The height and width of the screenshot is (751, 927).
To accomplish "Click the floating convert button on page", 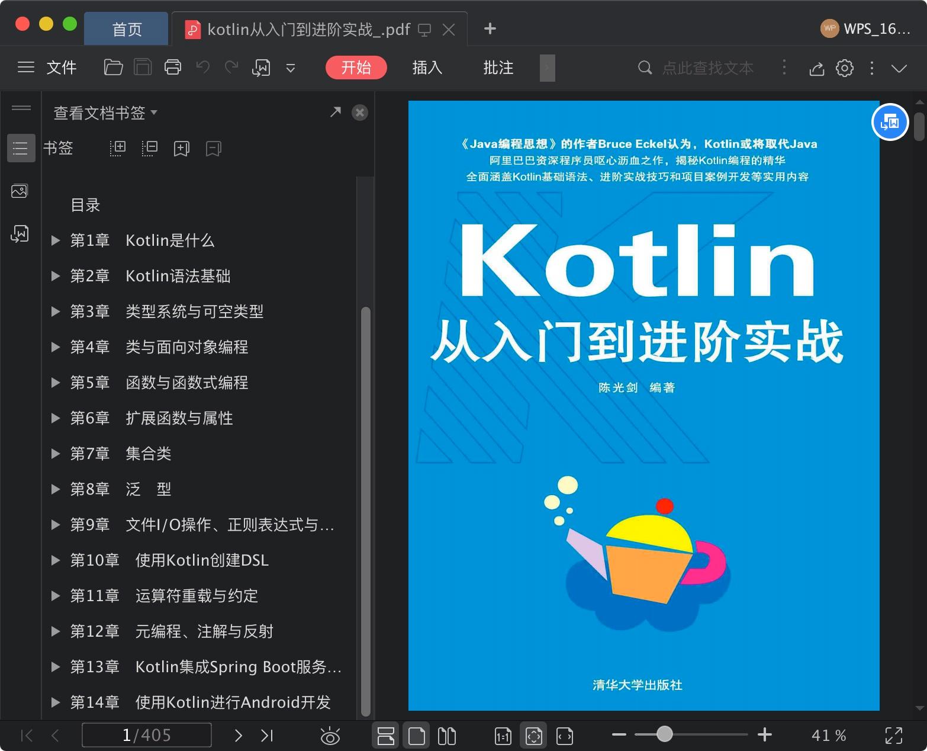I will coord(890,122).
